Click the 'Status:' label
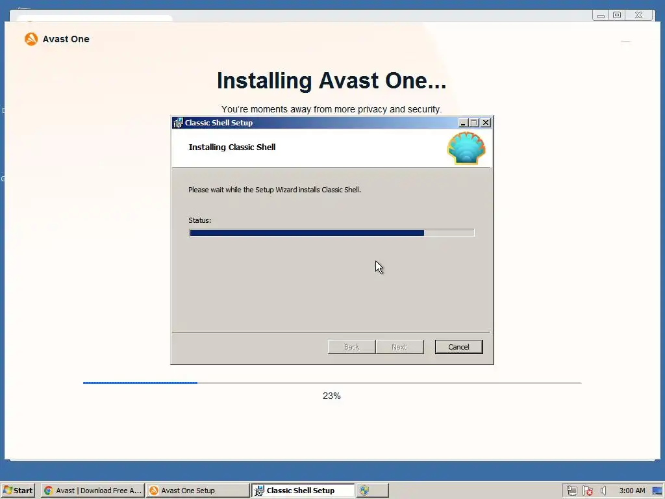Viewport: 665px width, 499px height. 200,220
